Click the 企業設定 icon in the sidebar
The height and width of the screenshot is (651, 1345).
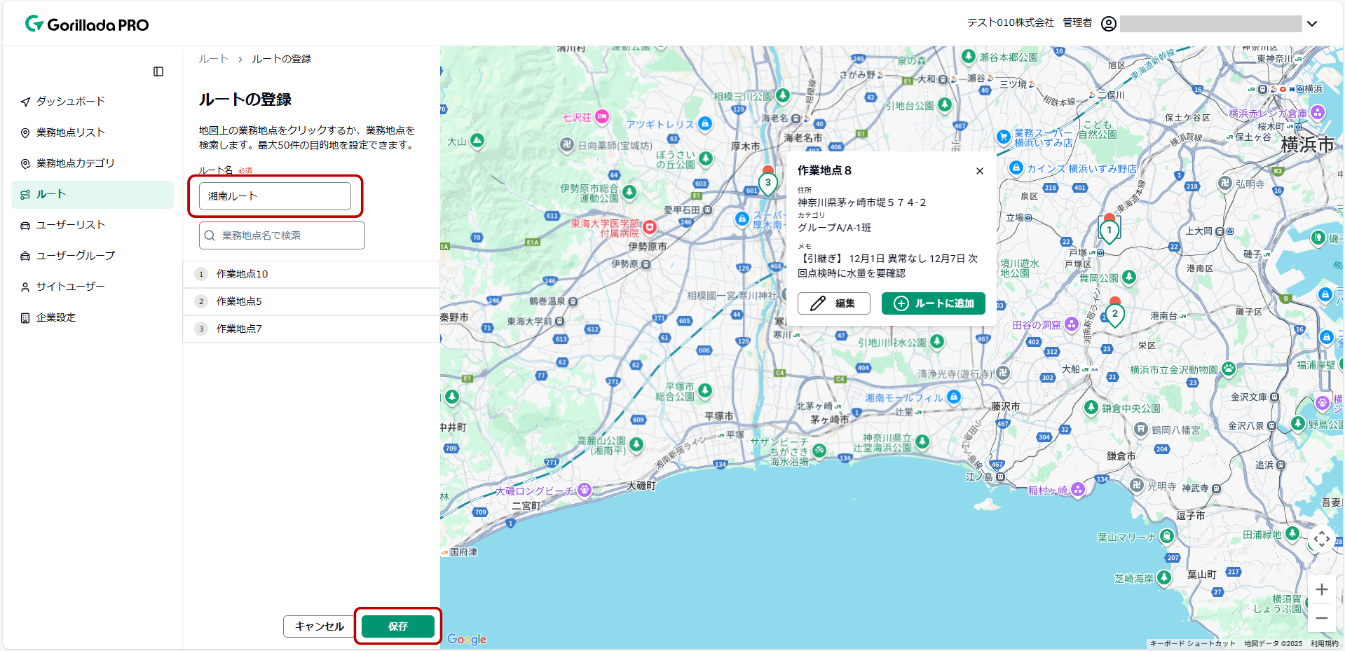click(25, 317)
